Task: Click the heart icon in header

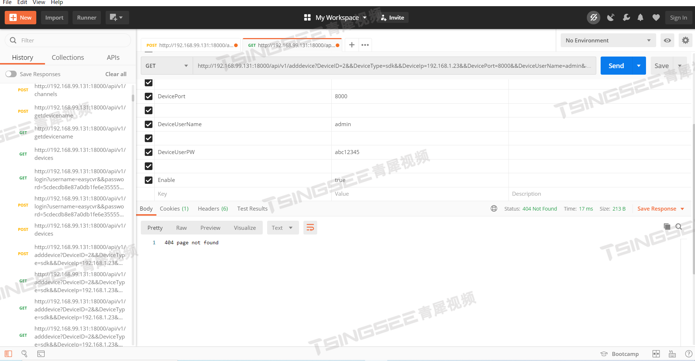Action: click(x=656, y=17)
